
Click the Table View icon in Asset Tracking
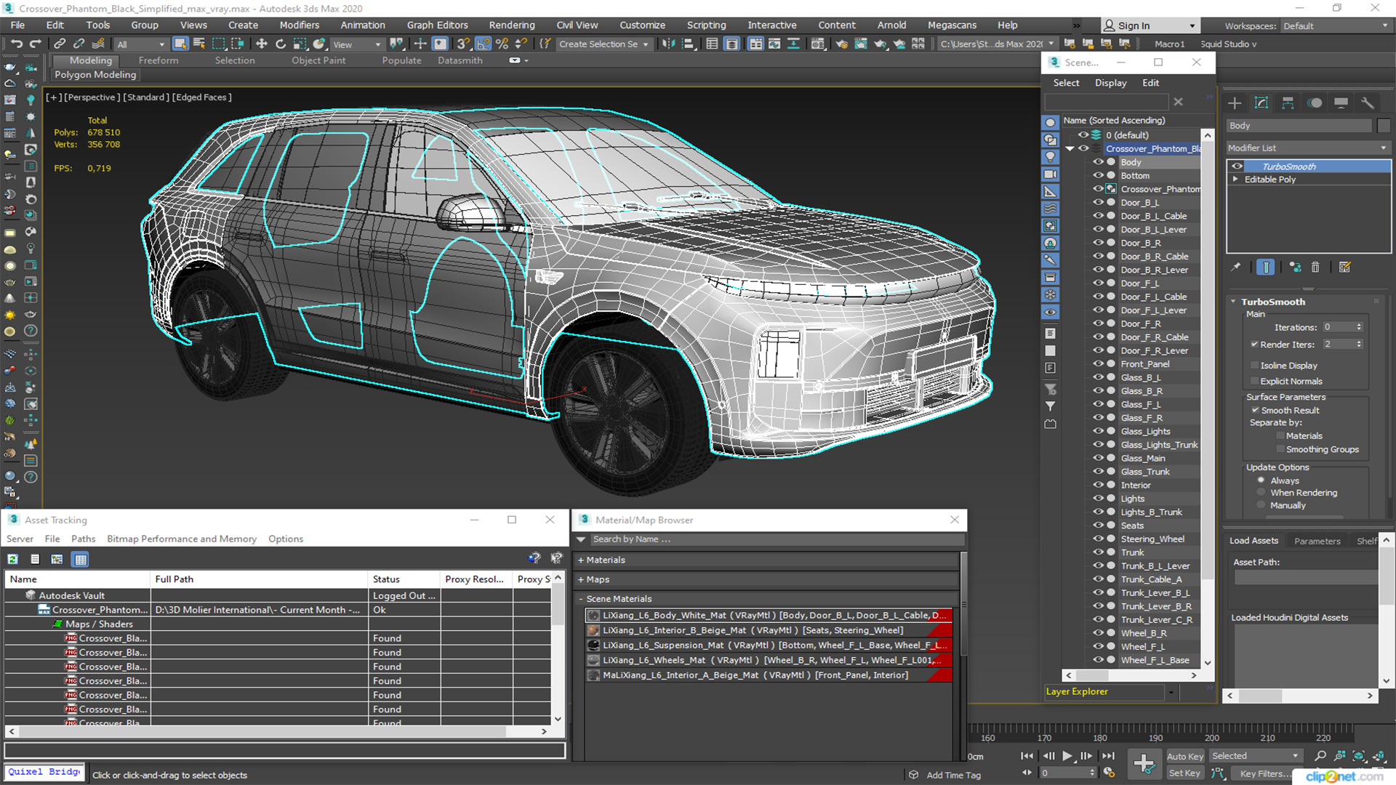(81, 559)
